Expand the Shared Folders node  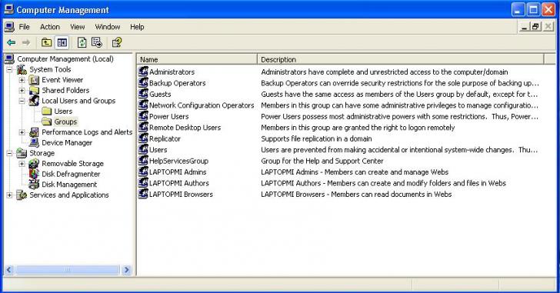click(22, 90)
